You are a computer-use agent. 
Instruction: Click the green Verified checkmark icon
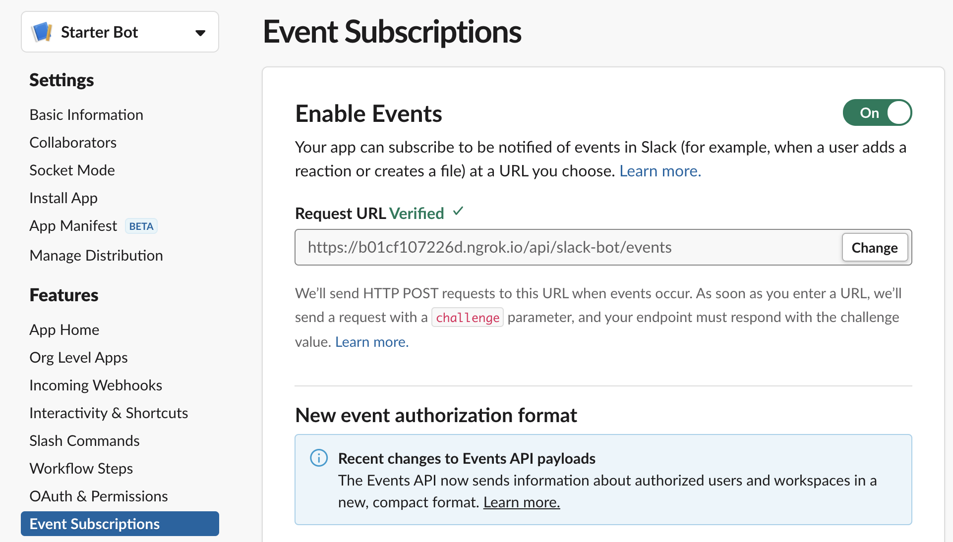458,212
